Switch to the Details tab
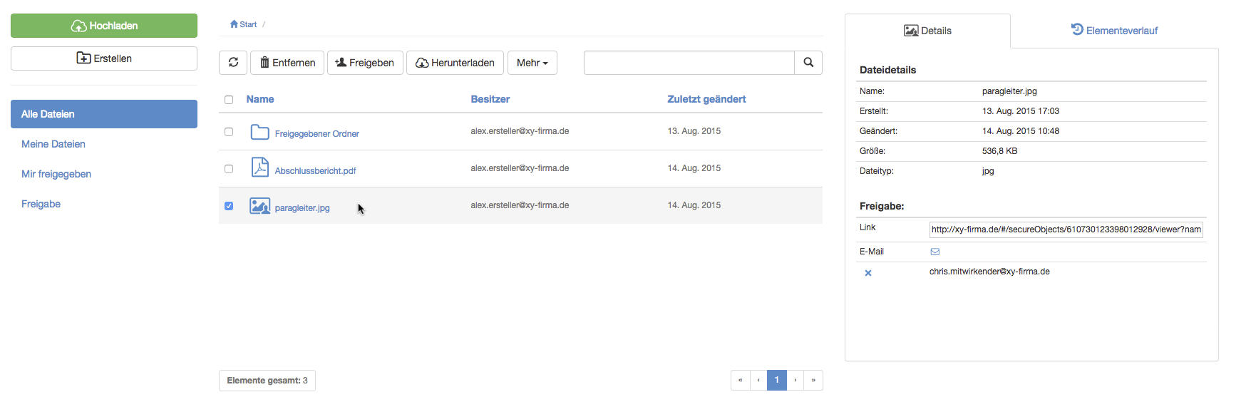 tap(927, 31)
